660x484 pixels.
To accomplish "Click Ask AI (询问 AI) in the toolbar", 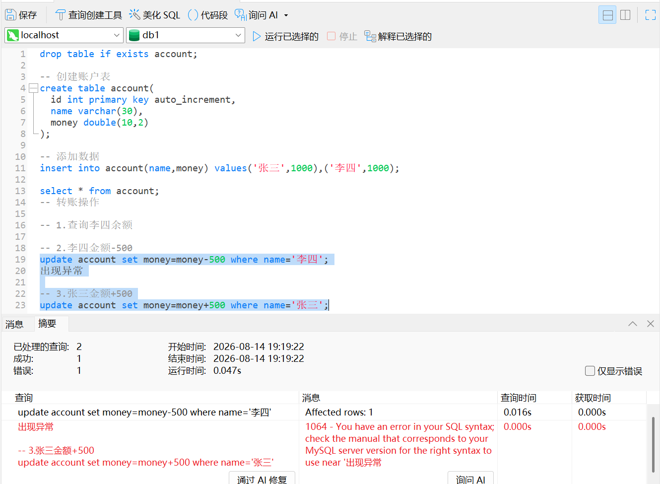I will 256,15.
